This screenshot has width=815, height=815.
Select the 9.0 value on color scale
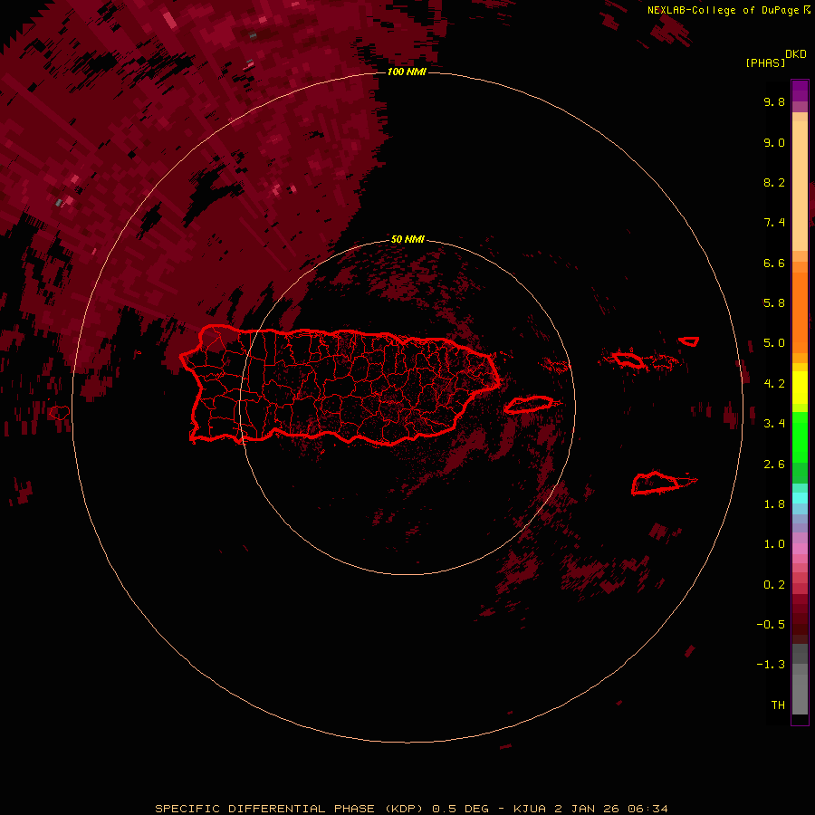point(774,142)
